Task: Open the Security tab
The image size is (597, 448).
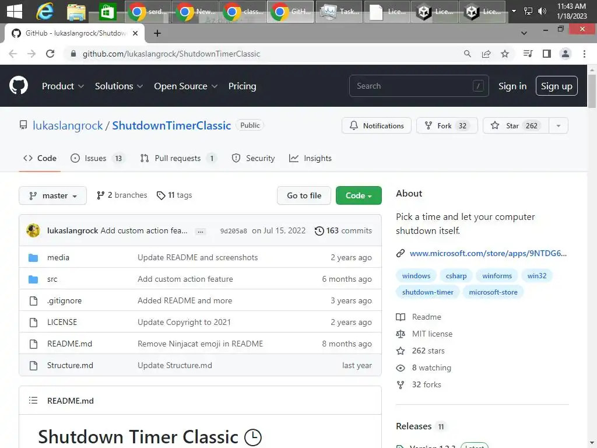Action: pyautogui.click(x=253, y=158)
